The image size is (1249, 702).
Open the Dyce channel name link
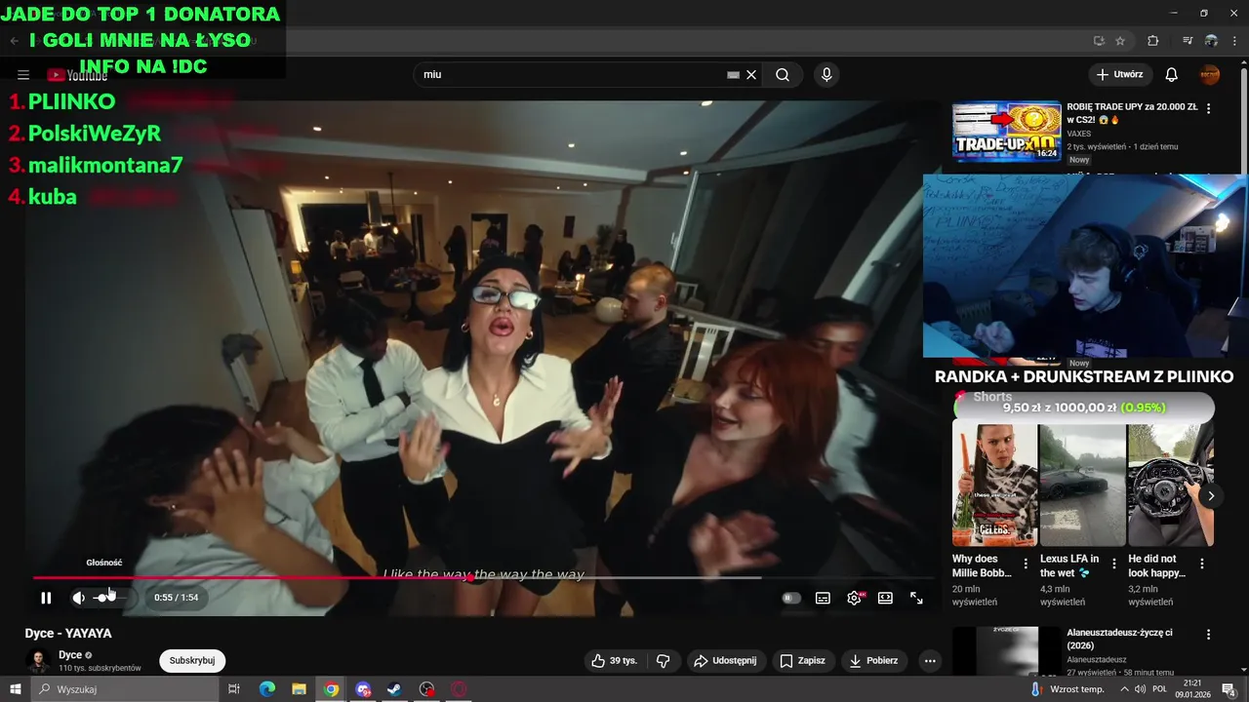pyautogui.click(x=70, y=655)
